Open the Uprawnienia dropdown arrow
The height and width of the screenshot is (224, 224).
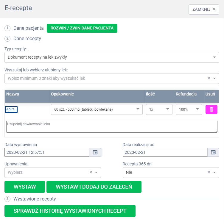[96, 172]
